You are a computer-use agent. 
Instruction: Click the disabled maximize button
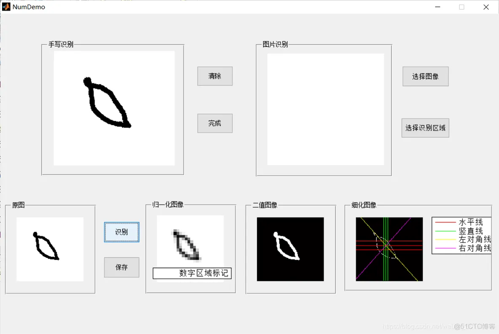coord(462,7)
